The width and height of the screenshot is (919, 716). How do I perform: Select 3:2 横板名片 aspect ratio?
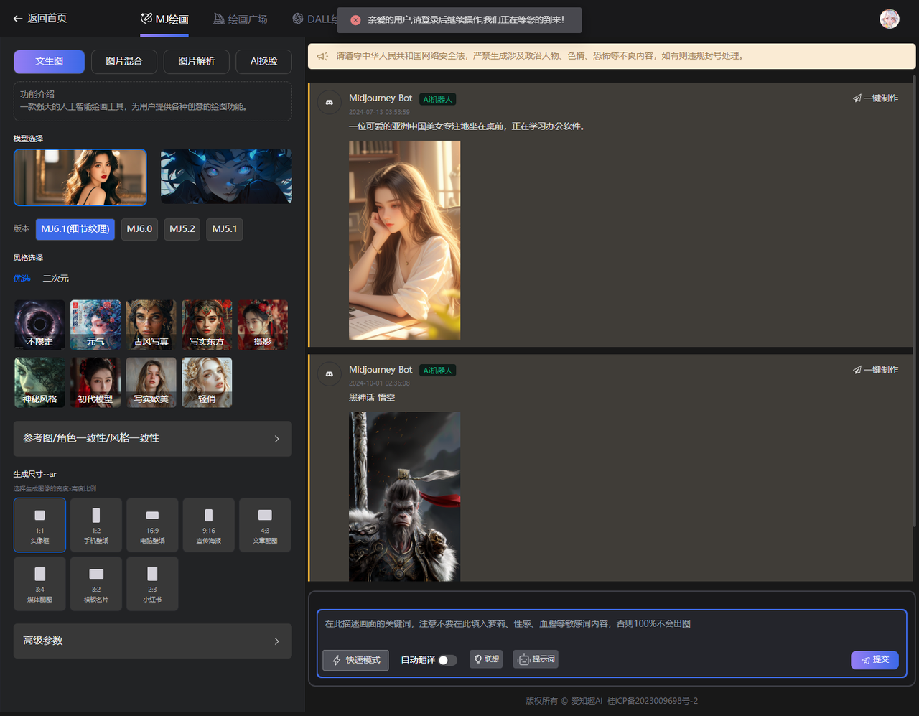[96, 584]
